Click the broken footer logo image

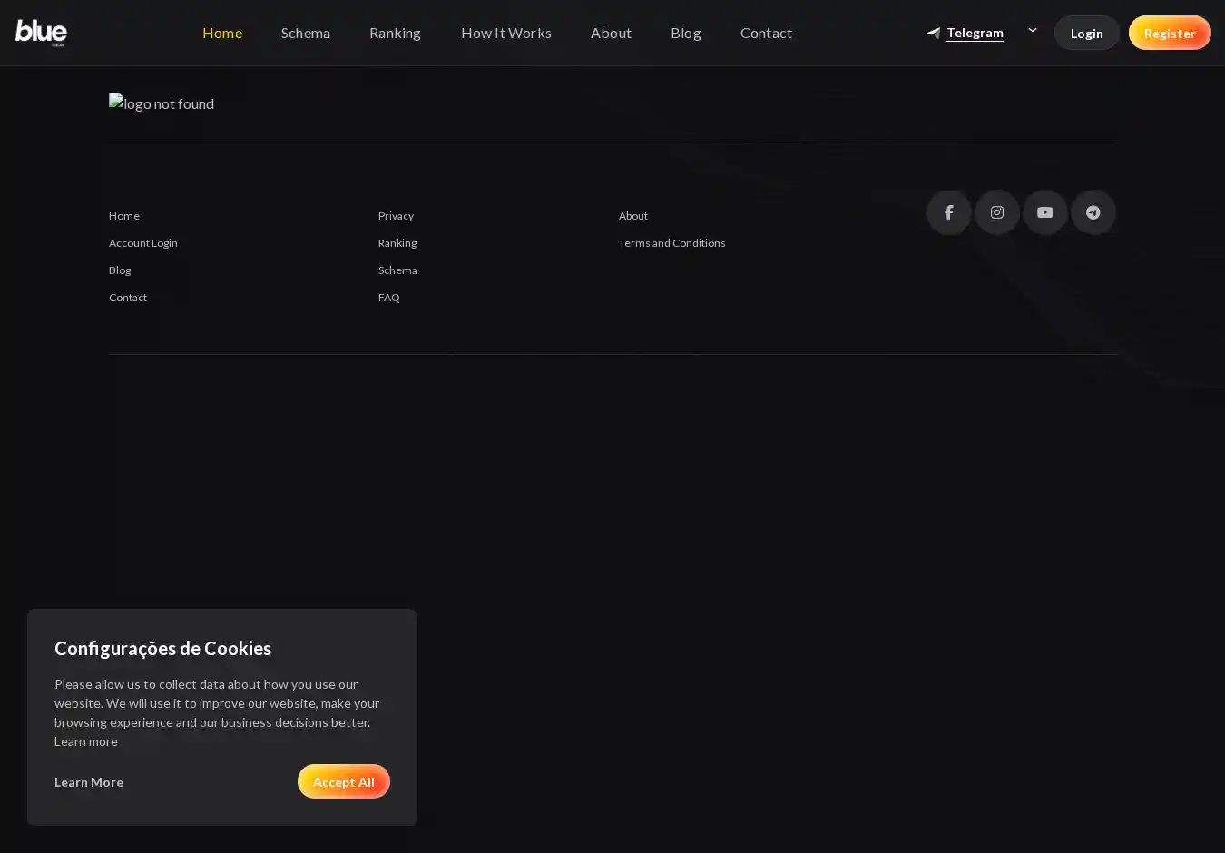162,103
